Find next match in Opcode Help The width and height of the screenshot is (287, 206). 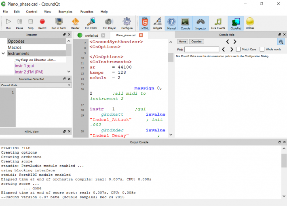point(231,50)
